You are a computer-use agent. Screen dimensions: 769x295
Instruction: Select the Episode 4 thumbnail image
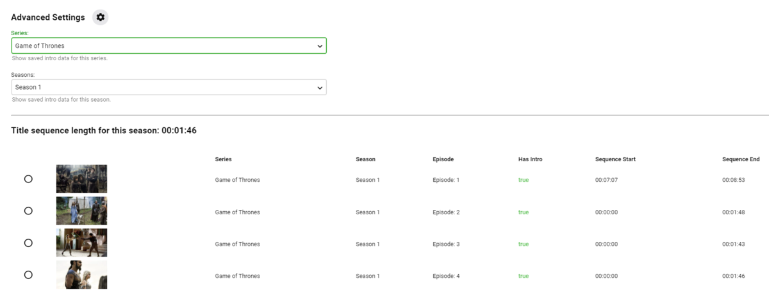point(81,275)
